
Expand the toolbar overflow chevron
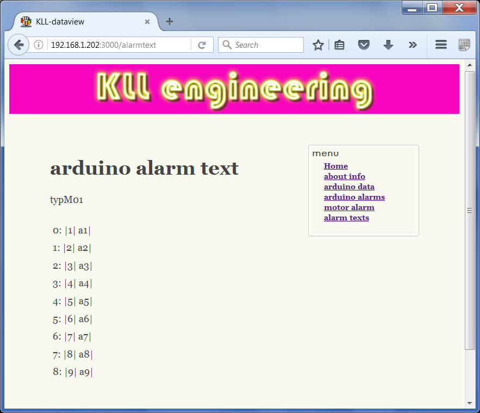click(413, 45)
